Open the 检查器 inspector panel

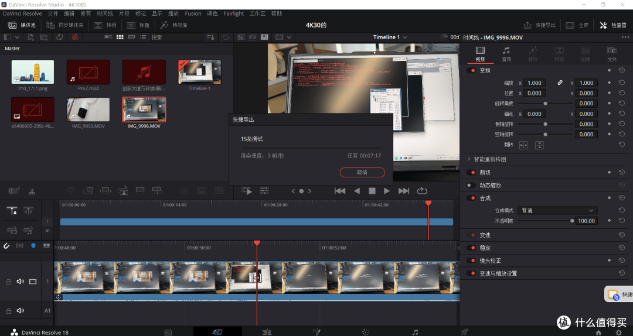pos(613,25)
